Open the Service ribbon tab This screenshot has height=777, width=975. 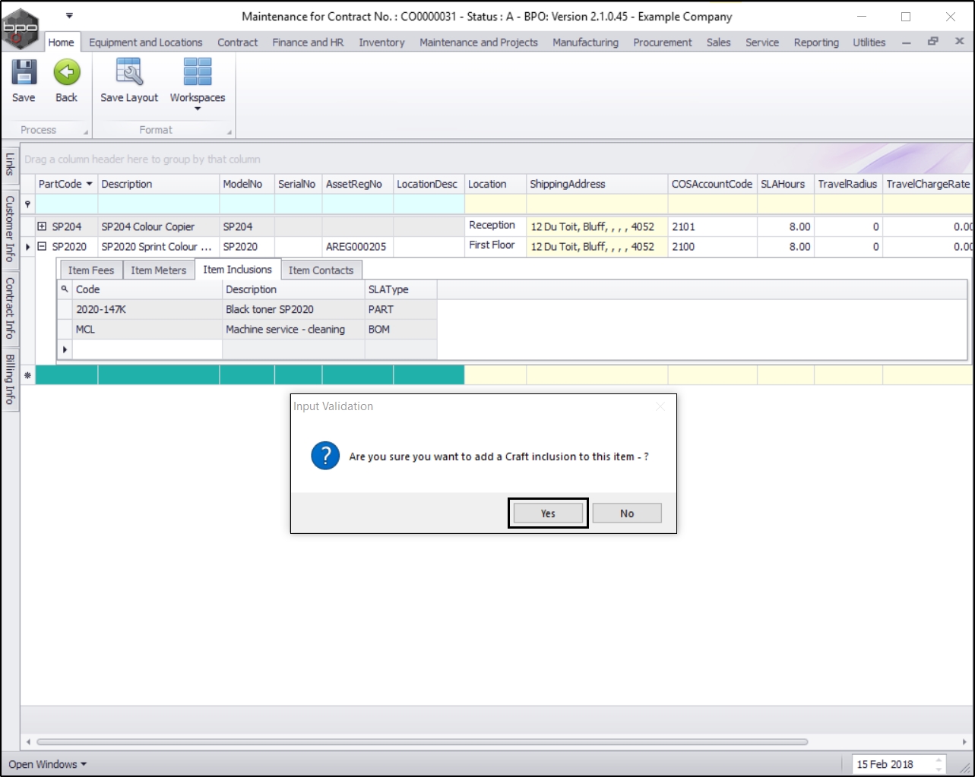coord(762,43)
